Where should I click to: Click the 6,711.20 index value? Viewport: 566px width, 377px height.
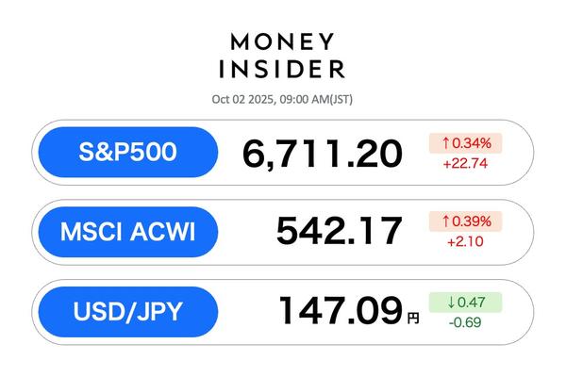(x=323, y=153)
